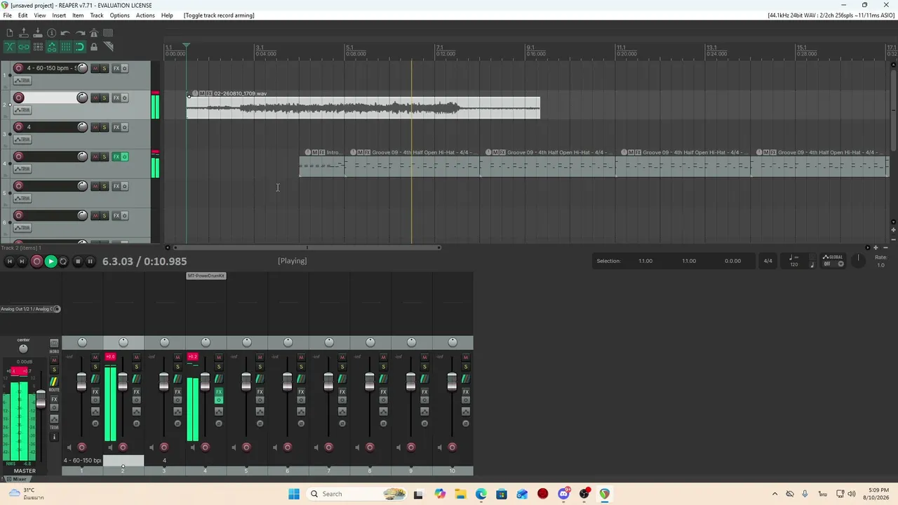The image size is (898, 505).
Task: Solo mixer channel 2
Action: (137, 367)
